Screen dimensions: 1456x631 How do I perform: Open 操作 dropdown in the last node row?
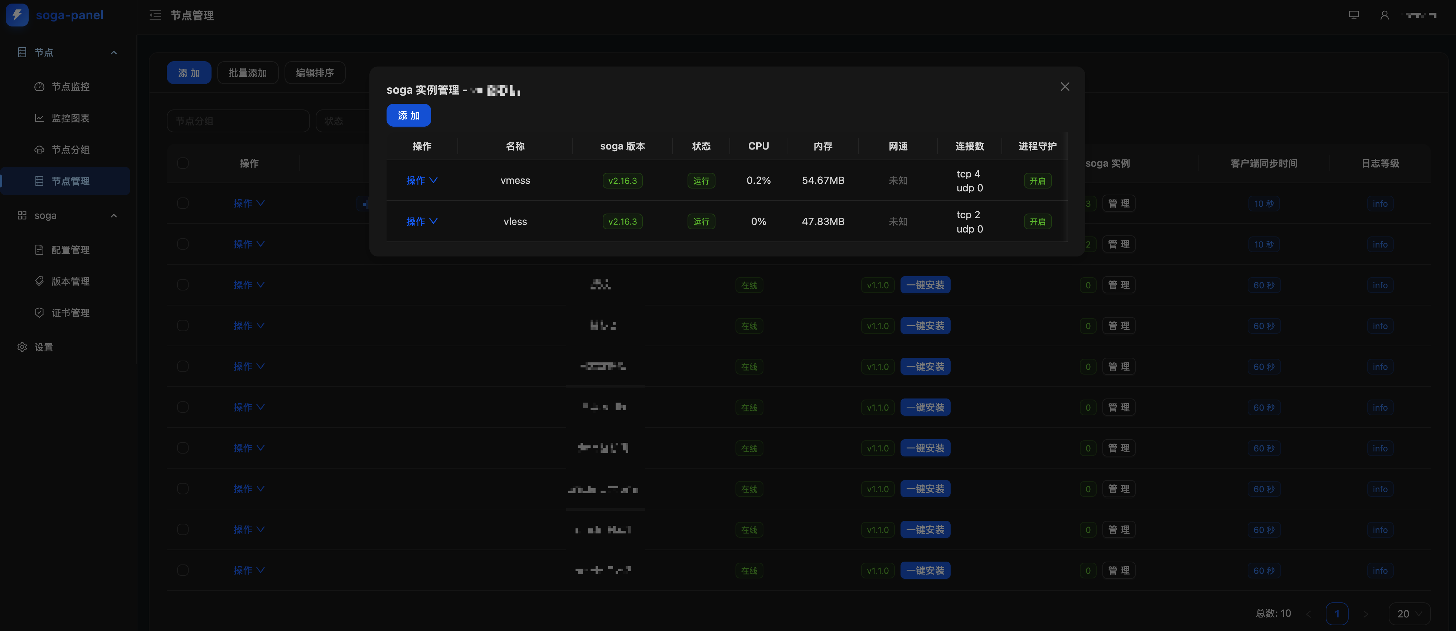click(x=249, y=570)
